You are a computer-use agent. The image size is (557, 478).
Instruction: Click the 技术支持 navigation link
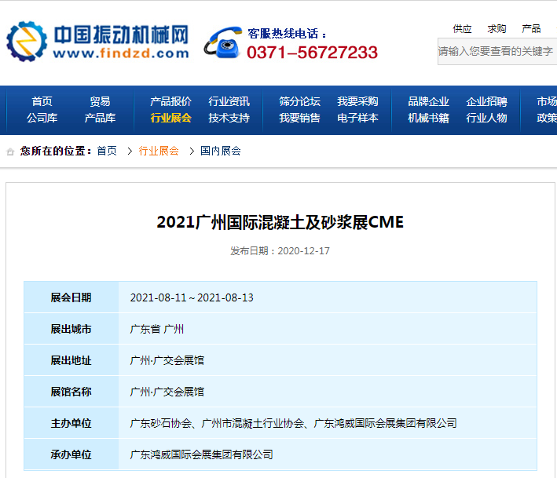[229, 118]
